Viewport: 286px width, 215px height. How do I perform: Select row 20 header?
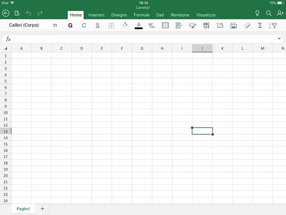(6, 175)
